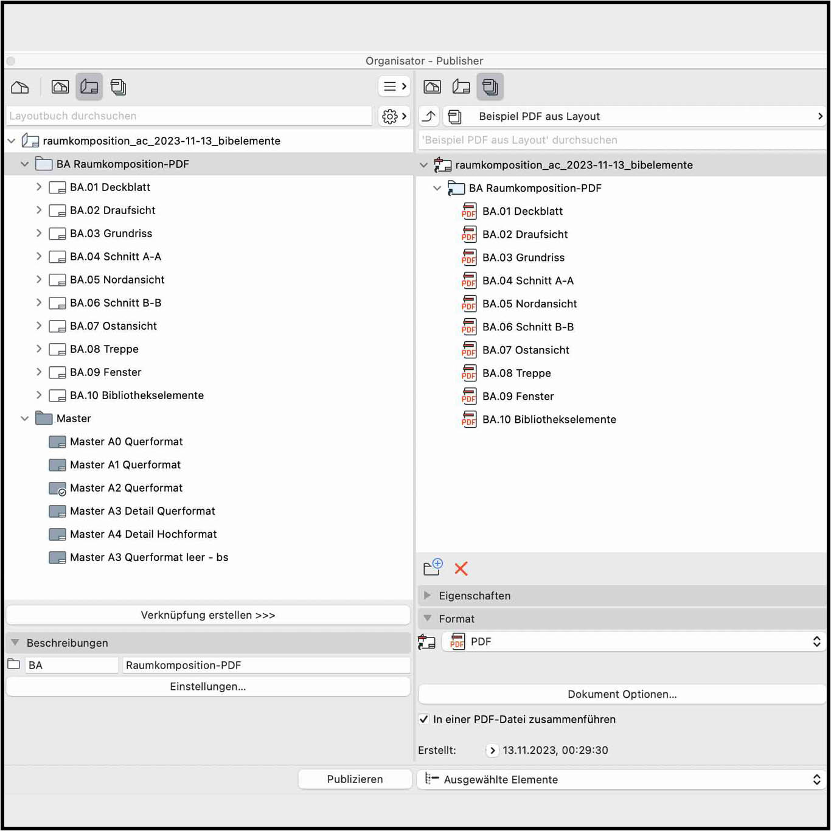Click Dokument Optionen... button
This screenshot has width=831, height=831.
(622, 694)
